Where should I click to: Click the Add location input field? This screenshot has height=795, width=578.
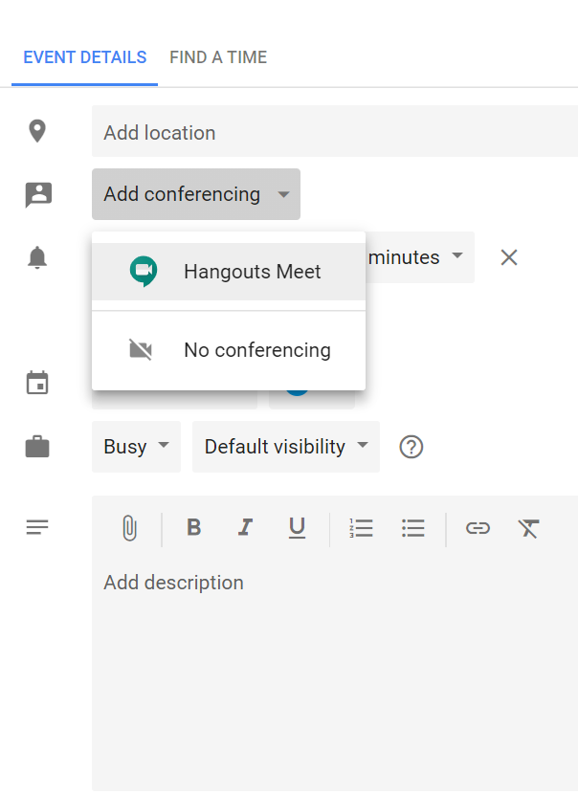[335, 133]
